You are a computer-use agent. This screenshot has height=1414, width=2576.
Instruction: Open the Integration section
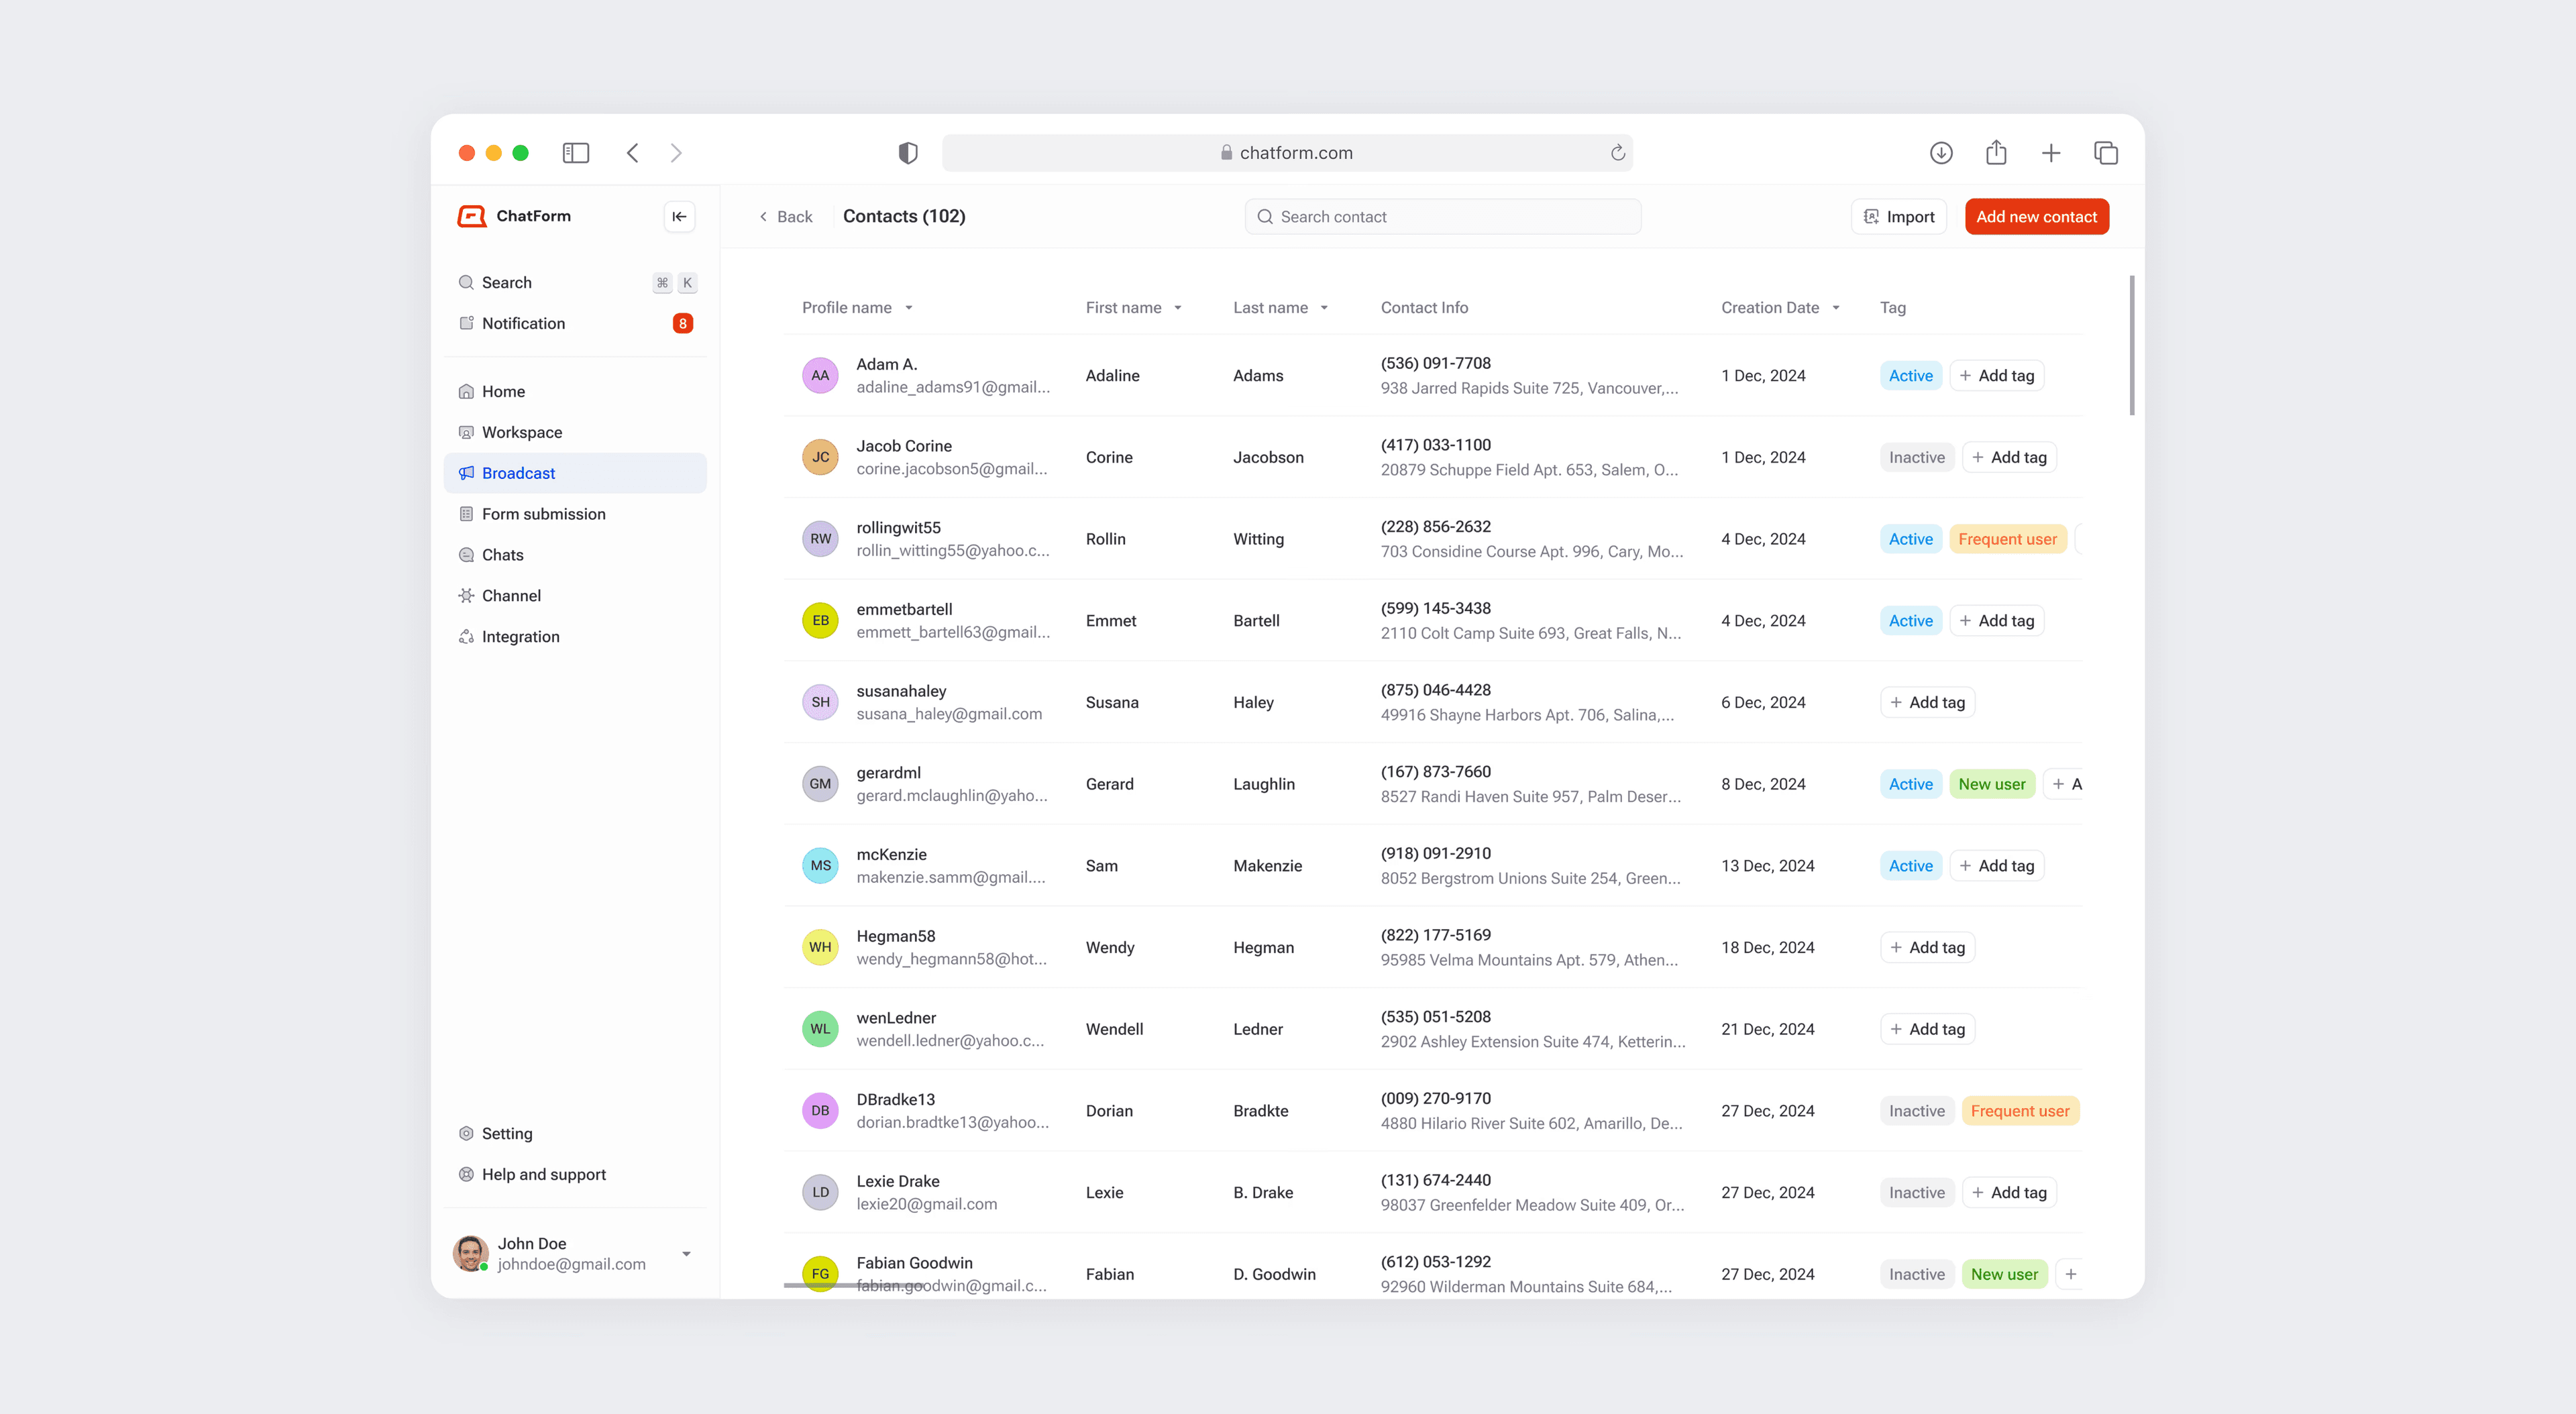tap(520, 636)
